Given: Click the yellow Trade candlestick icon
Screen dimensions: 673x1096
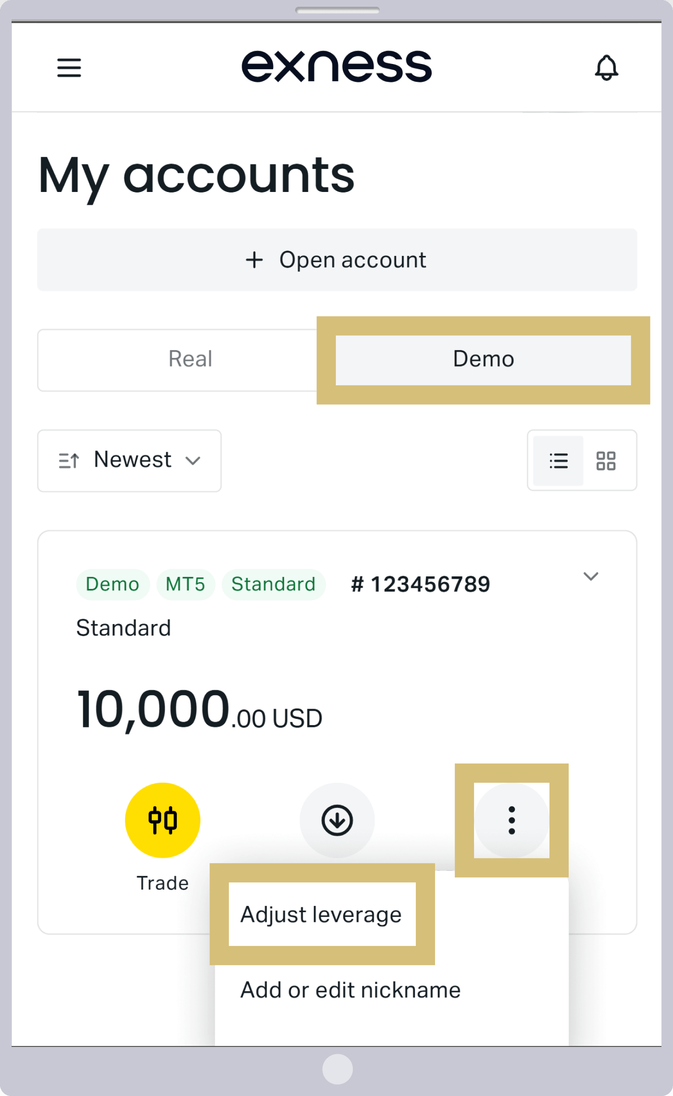Looking at the screenshot, I should click(x=162, y=820).
